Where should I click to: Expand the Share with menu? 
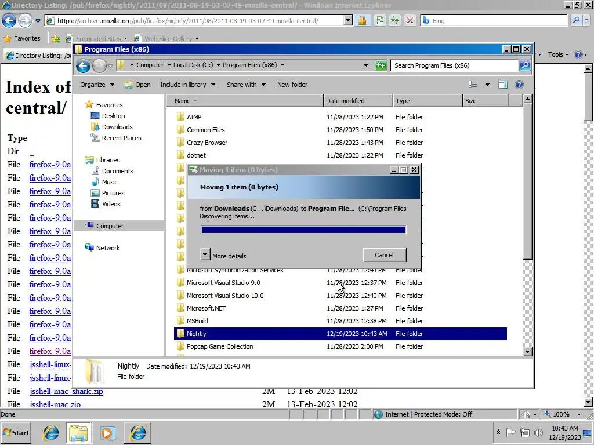coord(246,85)
